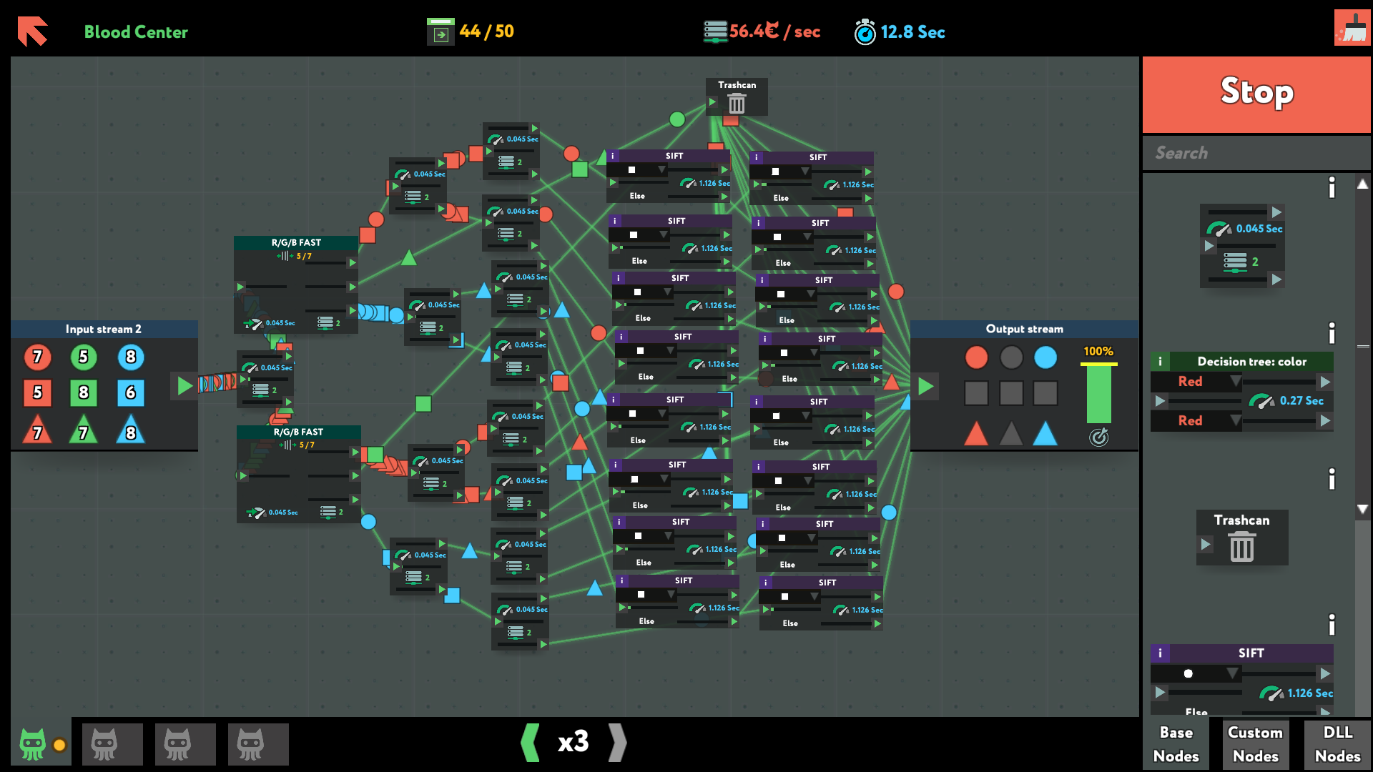This screenshot has width=1373, height=772.
Task: Click the info icon above Decision tree node
Action: click(x=1332, y=333)
